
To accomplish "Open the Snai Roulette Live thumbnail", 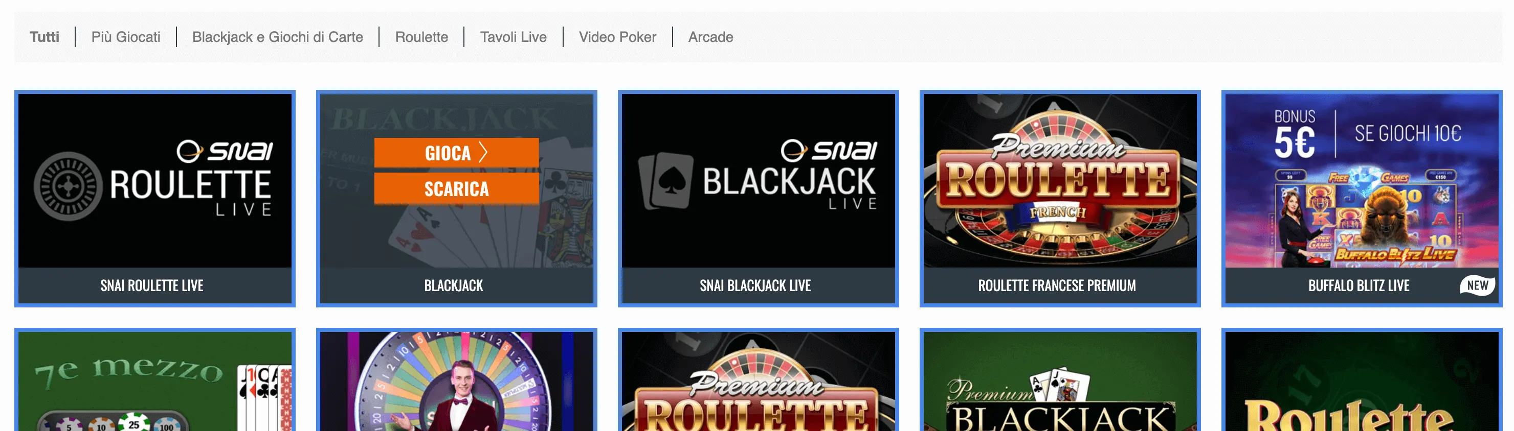I will point(154,181).
